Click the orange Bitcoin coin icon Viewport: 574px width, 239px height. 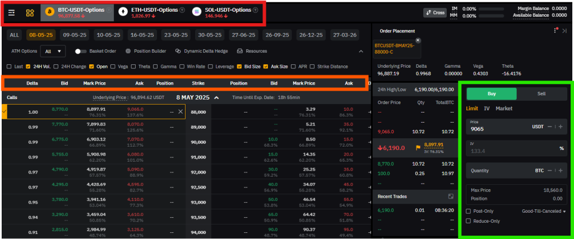click(50, 12)
